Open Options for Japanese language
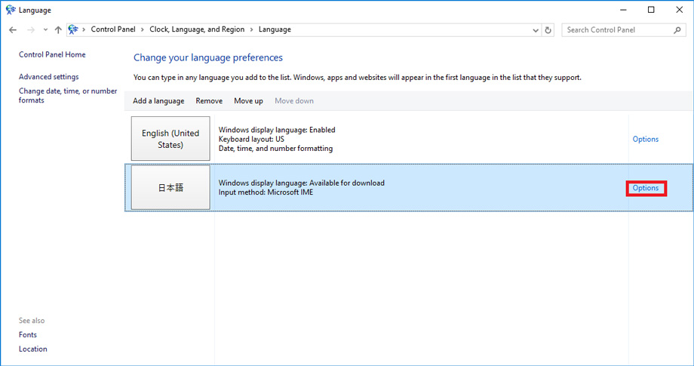The height and width of the screenshot is (366, 694). pos(645,188)
